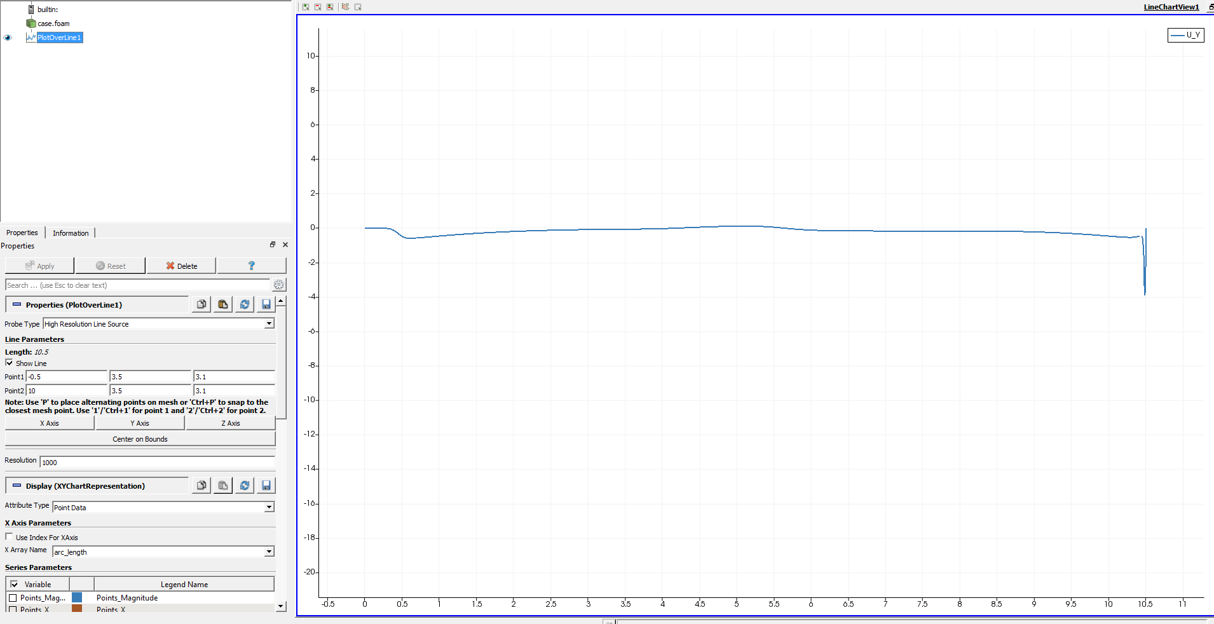
Task: Click the Center on Bounds button
Action: [140, 439]
